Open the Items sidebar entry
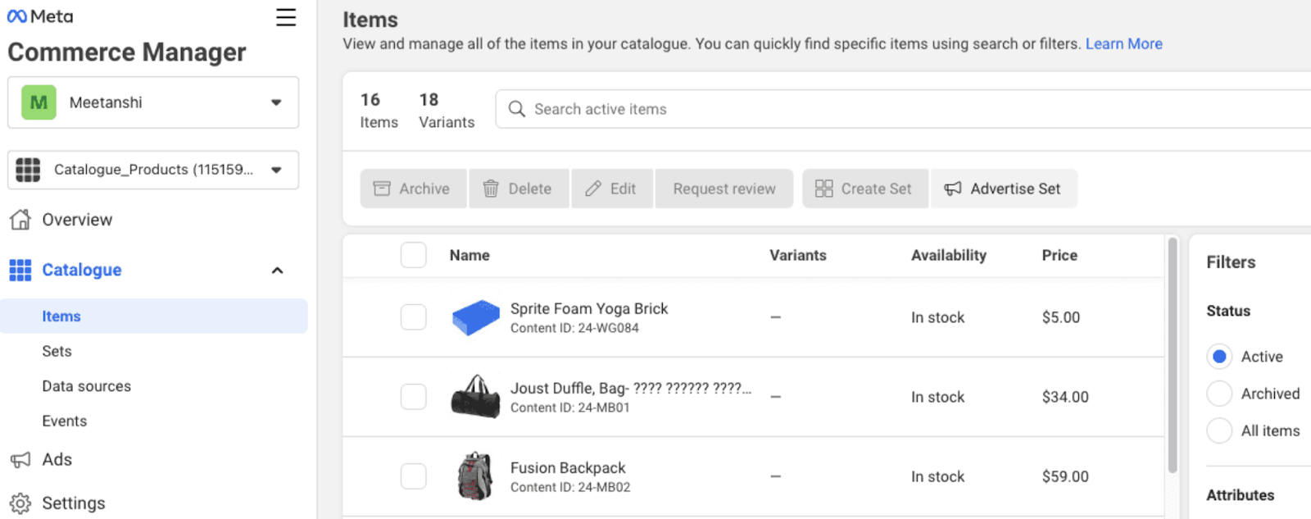The width and height of the screenshot is (1311, 519). click(153, 316)
